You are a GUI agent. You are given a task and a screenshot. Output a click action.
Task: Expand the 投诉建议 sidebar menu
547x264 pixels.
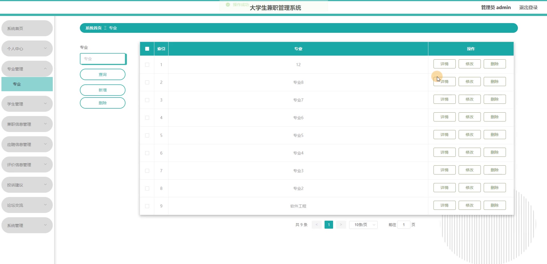pyautogui.click(x=27, y=185)
